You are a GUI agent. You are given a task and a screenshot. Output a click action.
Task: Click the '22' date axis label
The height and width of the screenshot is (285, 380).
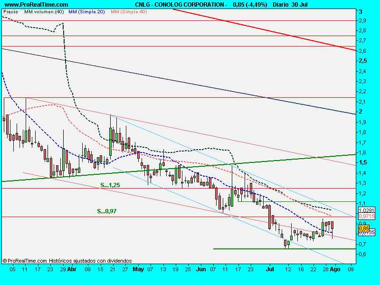313,269
